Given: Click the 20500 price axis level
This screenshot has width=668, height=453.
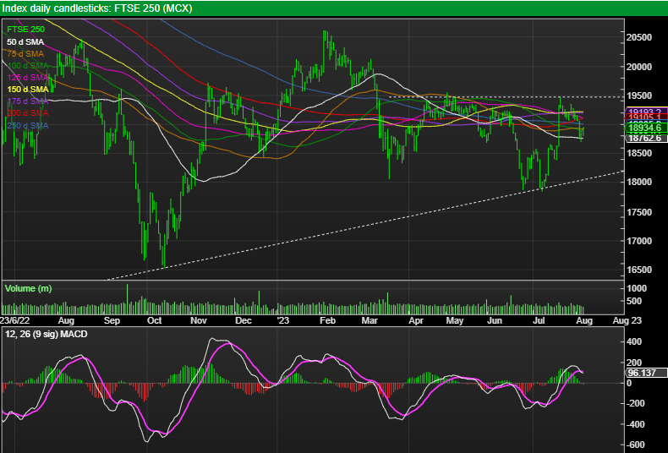Looking at the screenshot, I should coord(639,37).
